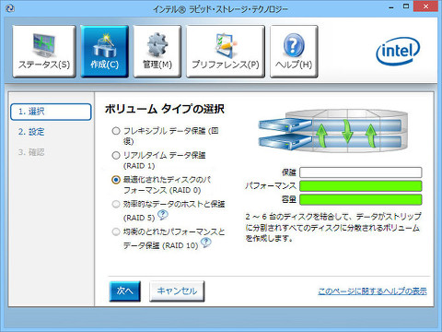
Task: Select リアルタイム データ保護 (RAID 1) option
Action: 116,155
